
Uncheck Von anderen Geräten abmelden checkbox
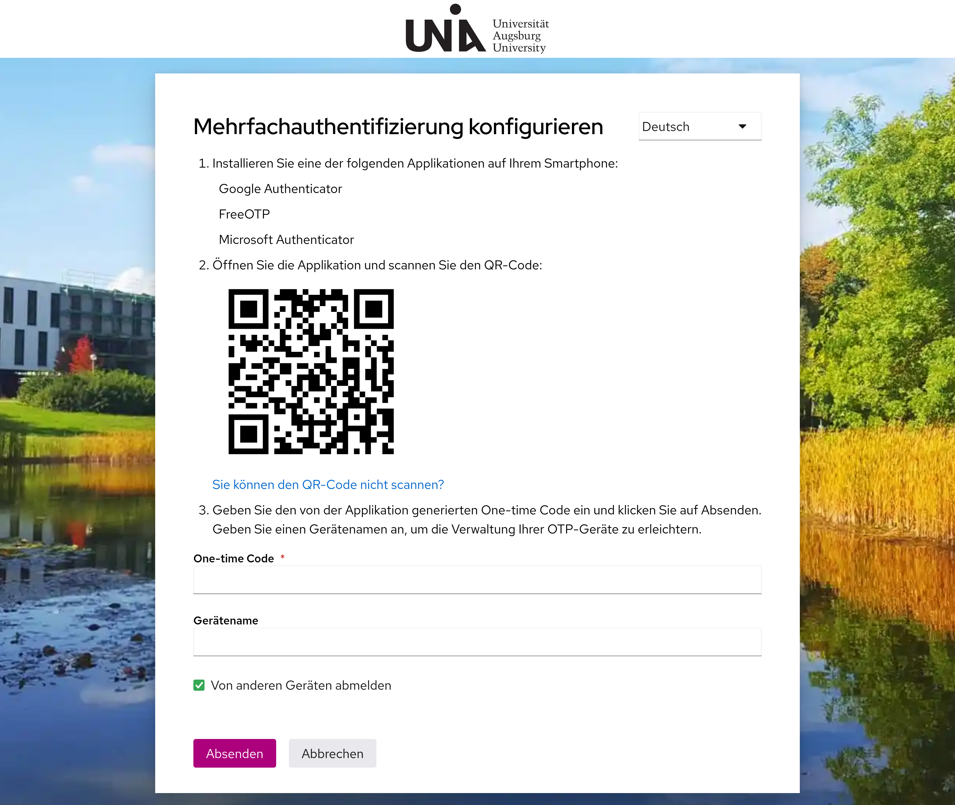click(199, 685)
